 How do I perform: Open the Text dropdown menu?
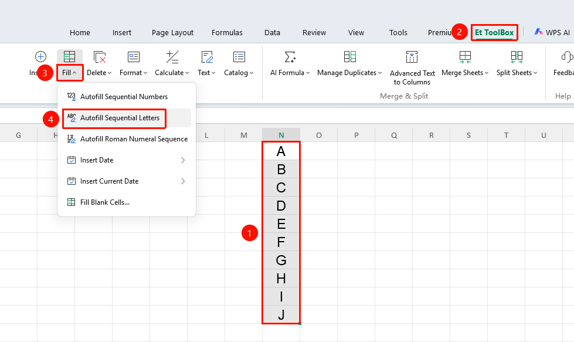[x=206, y=73]
